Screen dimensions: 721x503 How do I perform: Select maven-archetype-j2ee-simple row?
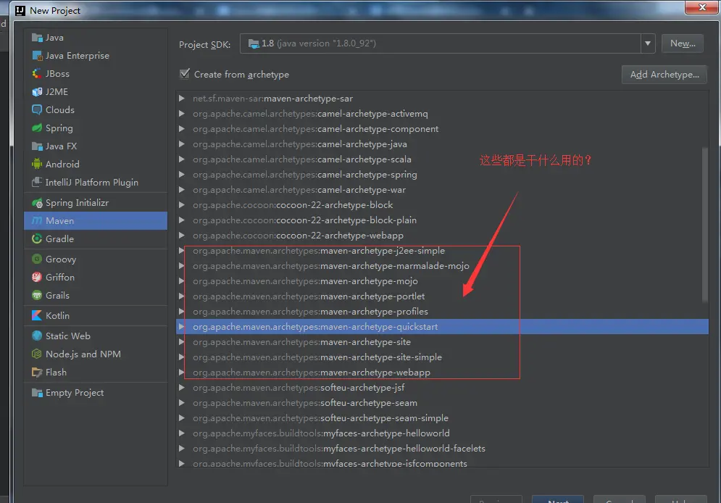click(442, 251)
